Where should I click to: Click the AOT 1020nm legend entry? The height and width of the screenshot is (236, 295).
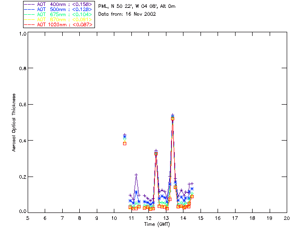click(59, 24)
